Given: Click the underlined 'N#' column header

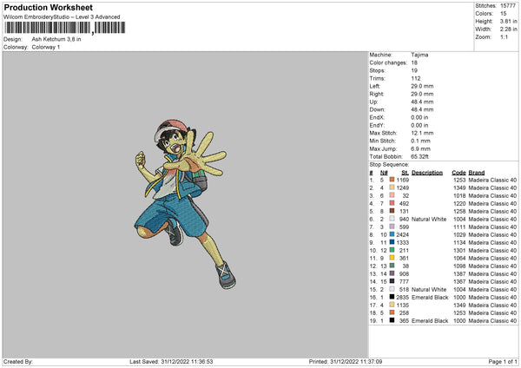Looking at the screenshot, I should [384, 173].
